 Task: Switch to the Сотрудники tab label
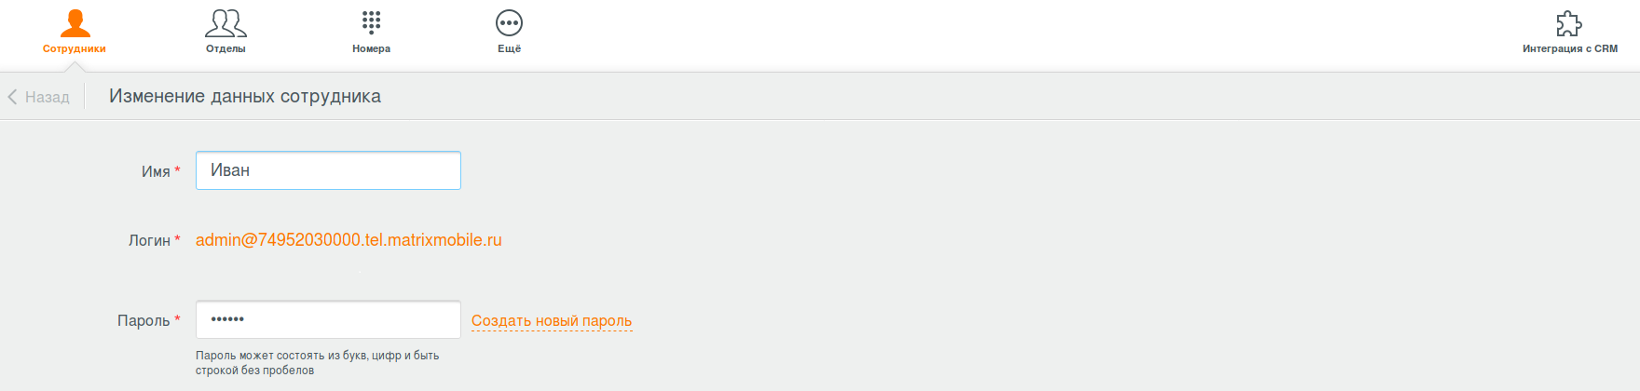(75, 48)
